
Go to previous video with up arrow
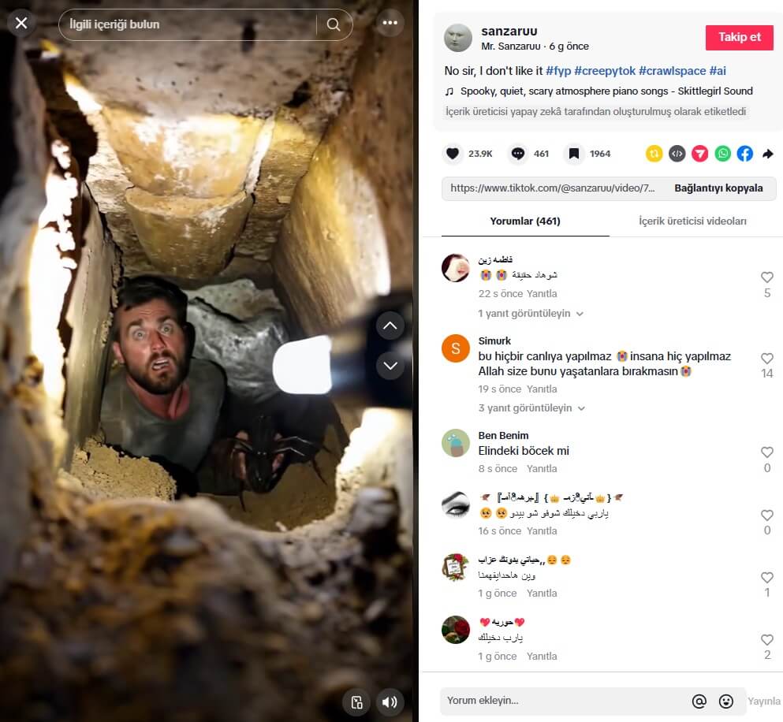pyautogui.click(x=390, y=326)
